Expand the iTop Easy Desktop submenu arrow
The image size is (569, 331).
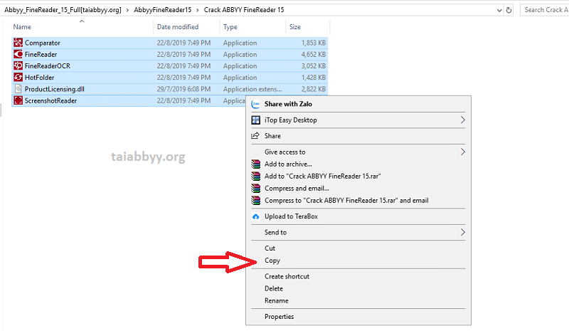pos(463,120)
